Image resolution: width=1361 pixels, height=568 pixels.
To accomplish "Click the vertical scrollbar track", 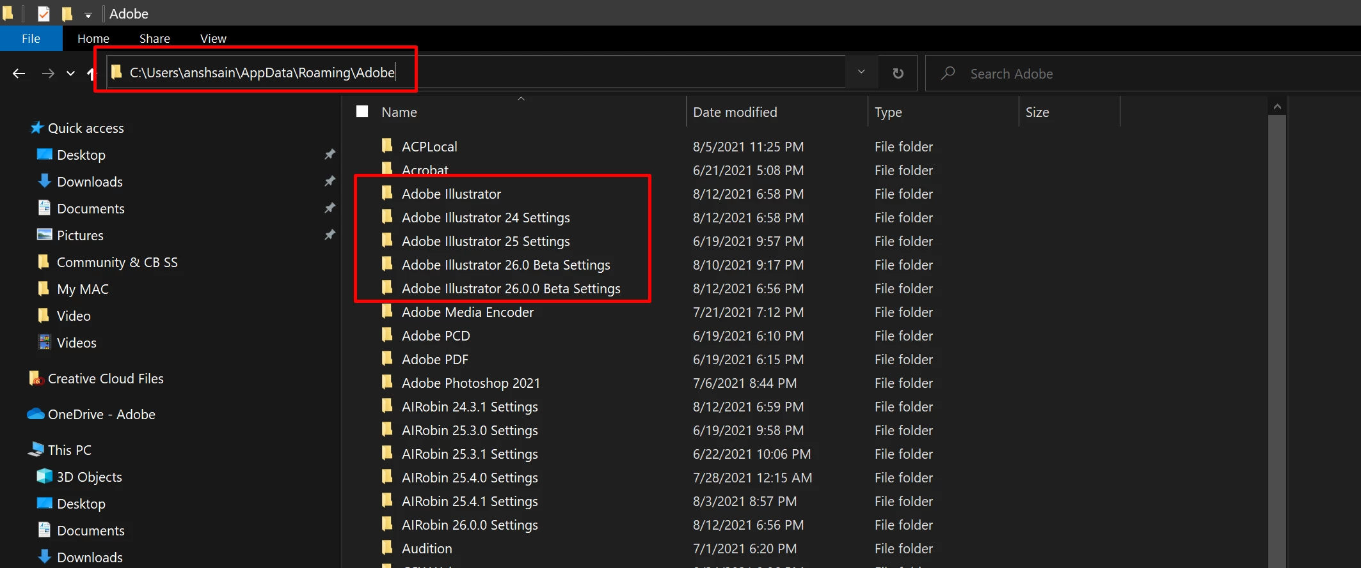I will coord(1277,342).
